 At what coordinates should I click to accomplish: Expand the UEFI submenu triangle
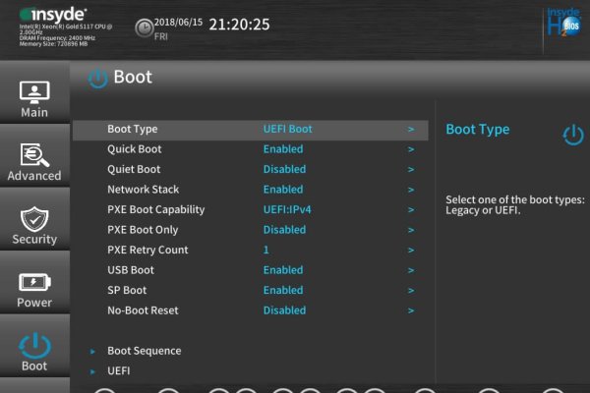(92, 372)
